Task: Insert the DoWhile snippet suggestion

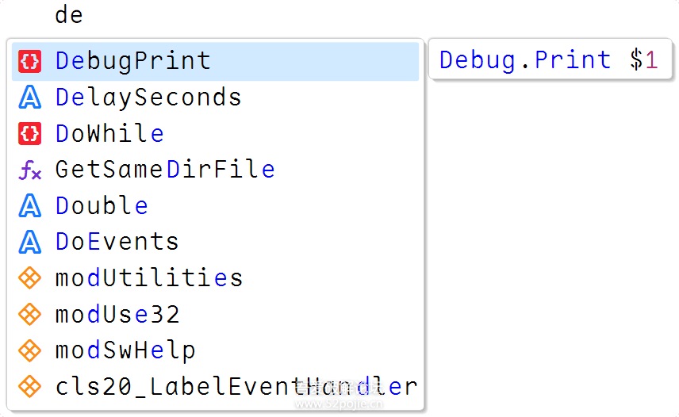Action: (x=109, y=134)
